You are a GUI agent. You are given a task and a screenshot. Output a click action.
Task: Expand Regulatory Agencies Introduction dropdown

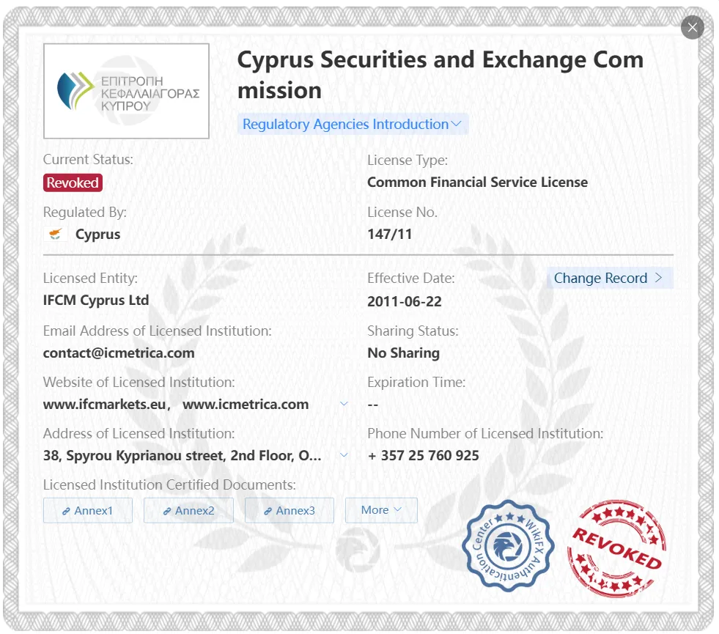pos(352,124)
